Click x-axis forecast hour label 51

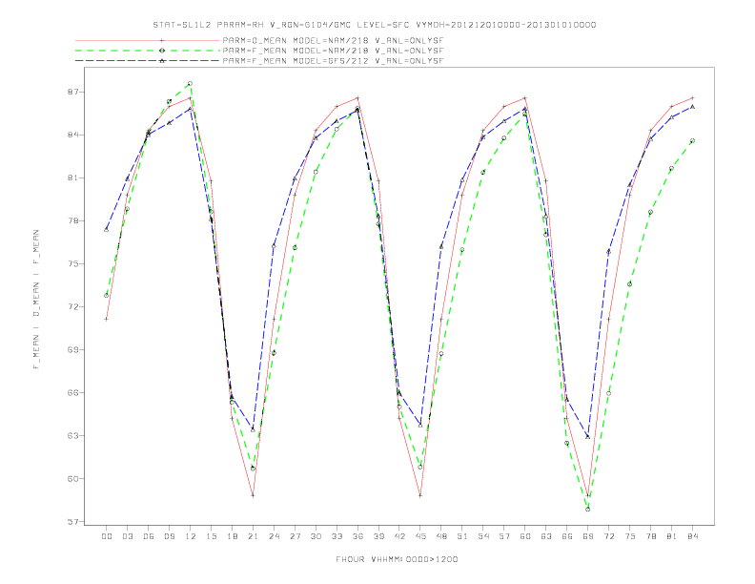click(462, 536)
